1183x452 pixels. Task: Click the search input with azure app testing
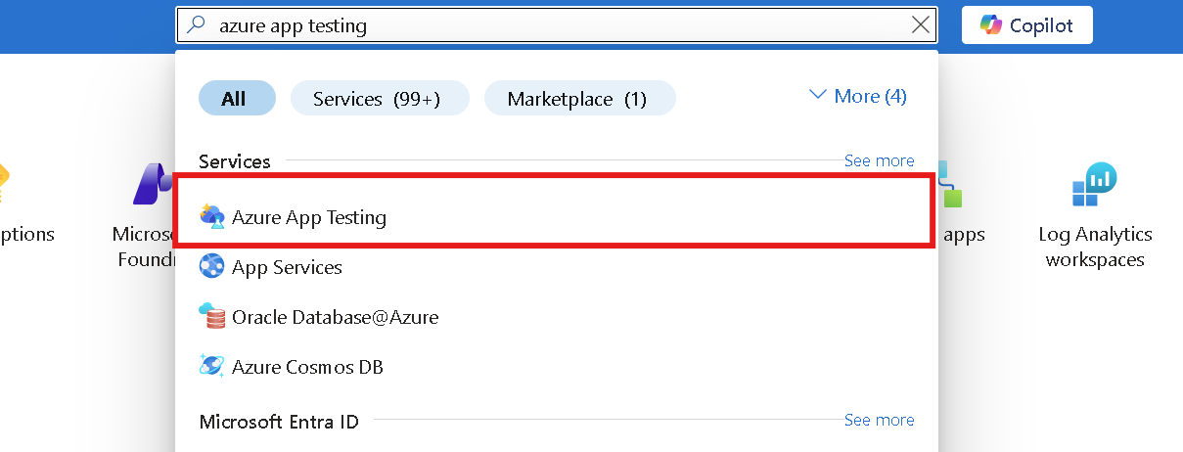(557, 25)
